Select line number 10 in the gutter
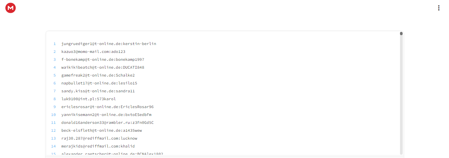 54,115
